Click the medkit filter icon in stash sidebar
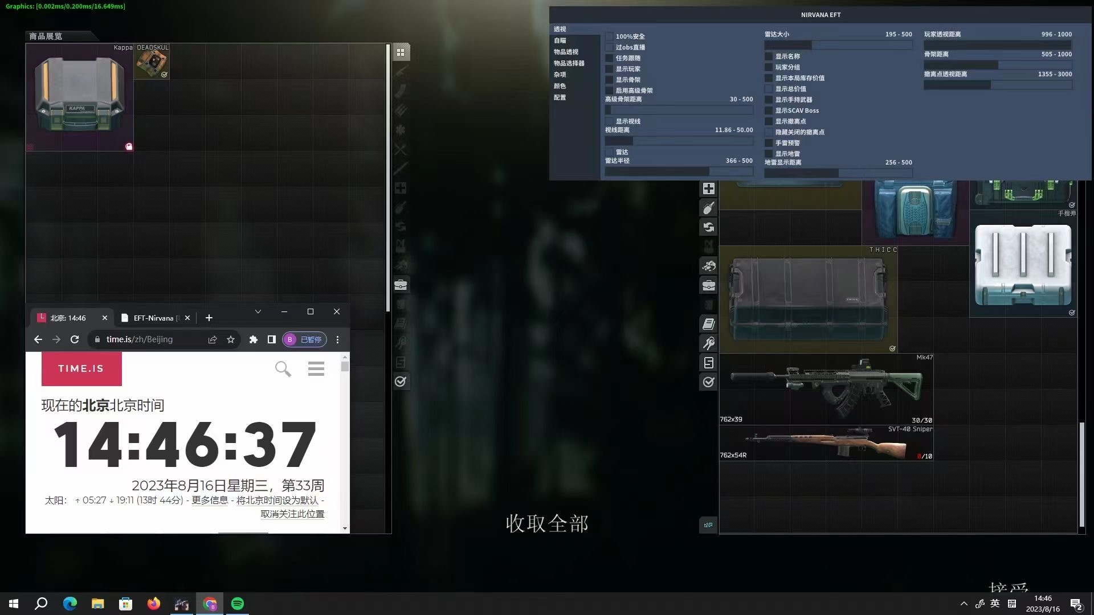The height and width of the screenshot is (615, 1094). point(708,188)
